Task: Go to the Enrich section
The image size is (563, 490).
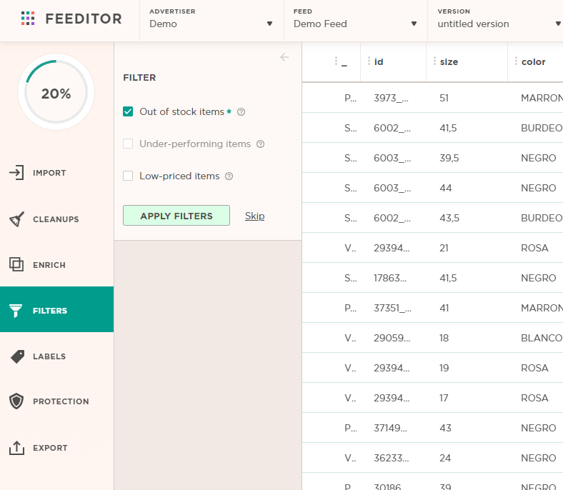Action: tap(56, 265)
